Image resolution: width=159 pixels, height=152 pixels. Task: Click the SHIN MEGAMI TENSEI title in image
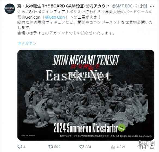click(x=86, y=60)
